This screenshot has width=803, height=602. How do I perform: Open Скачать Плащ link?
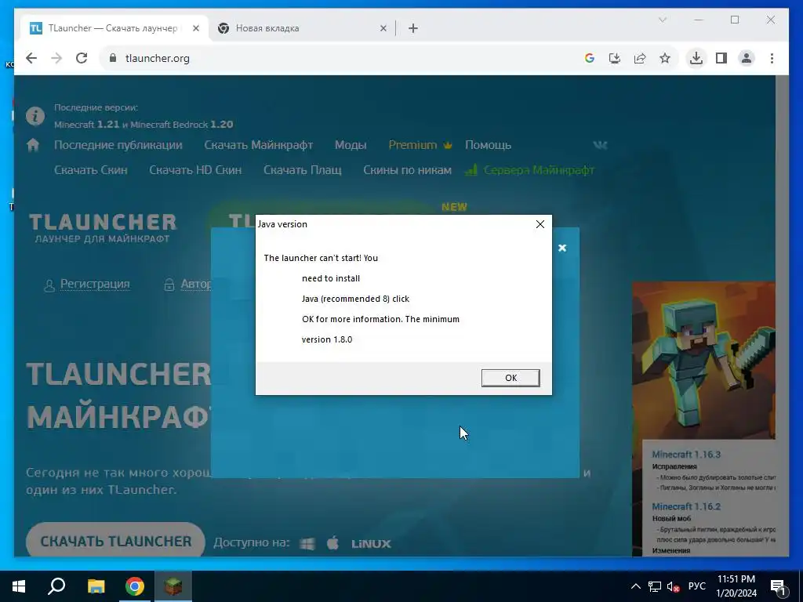point(302,170)
